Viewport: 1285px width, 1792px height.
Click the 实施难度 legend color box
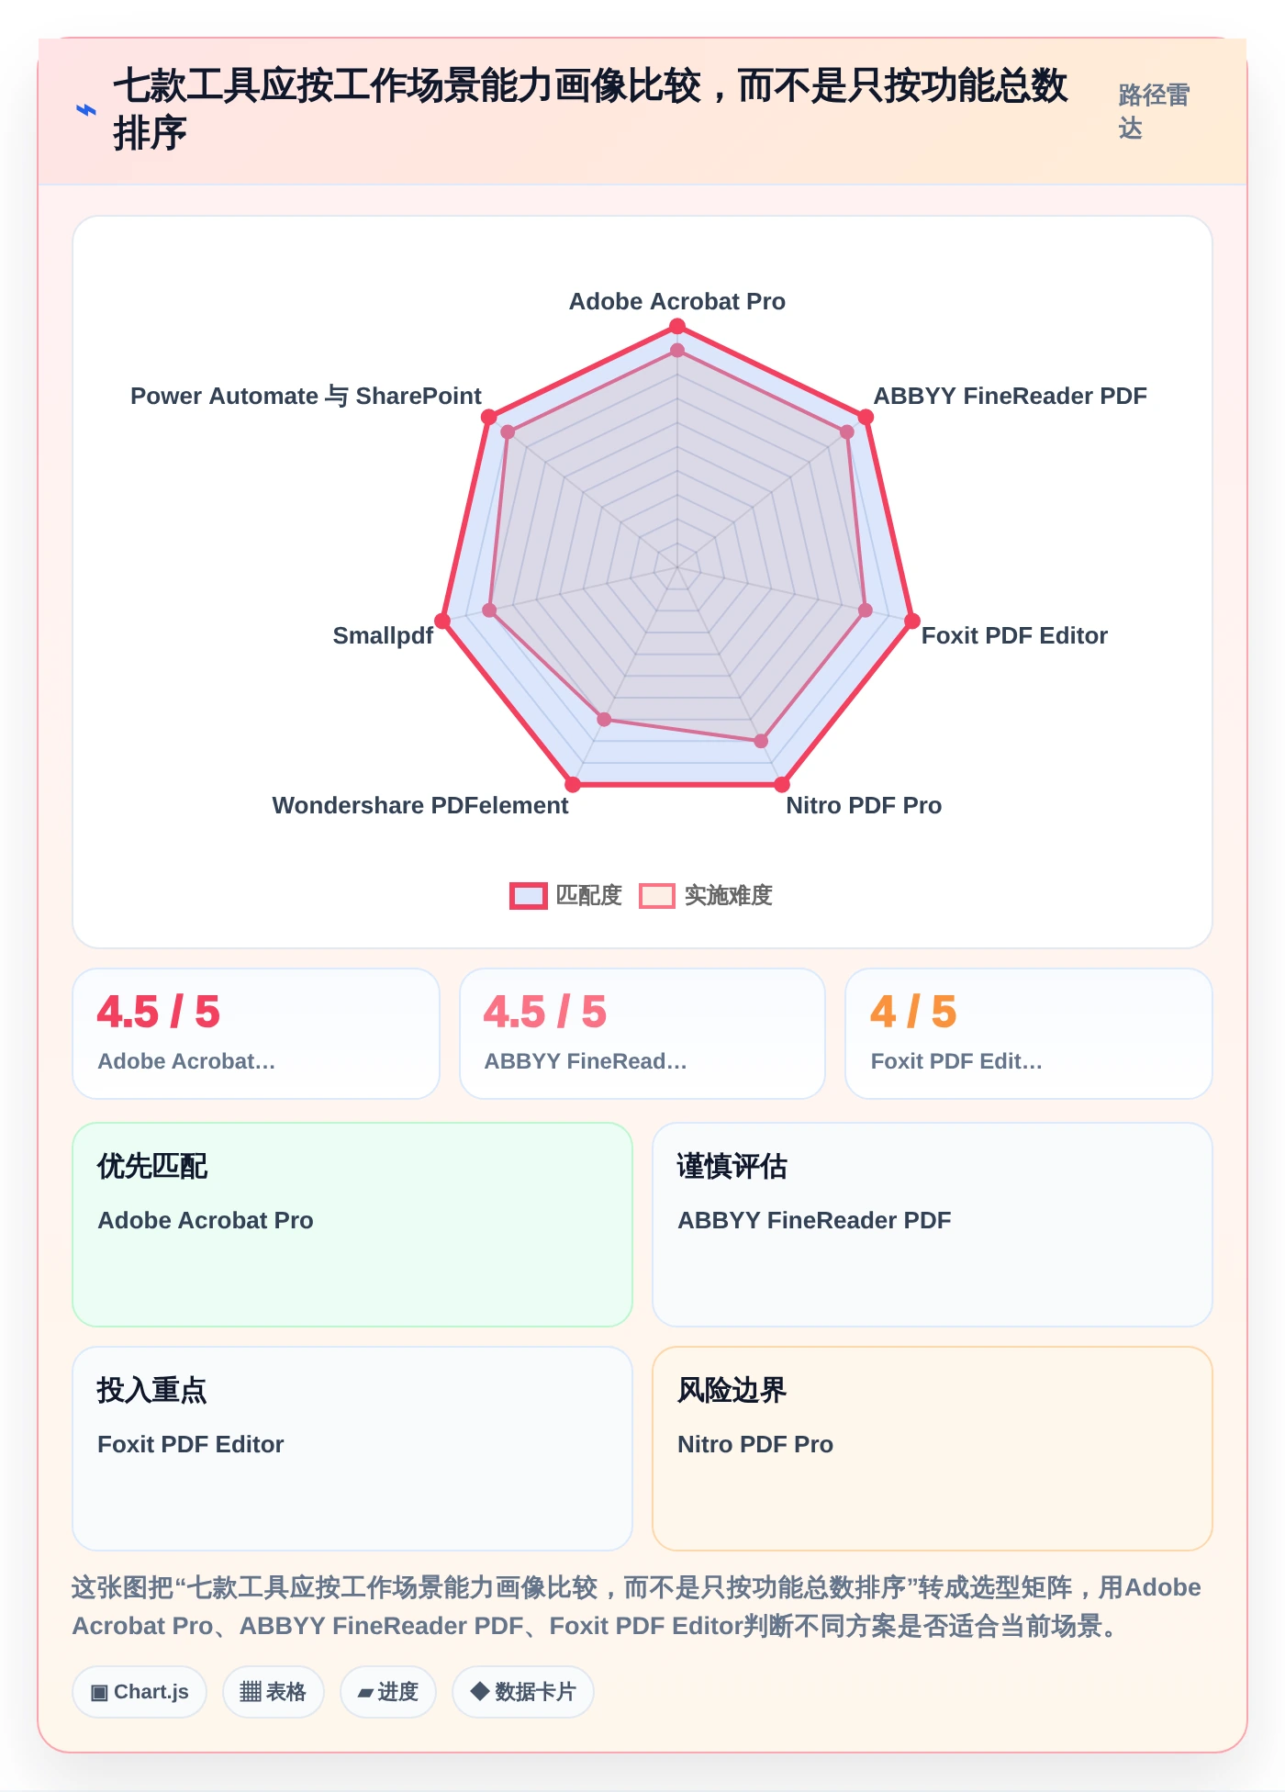coord(657,896)
